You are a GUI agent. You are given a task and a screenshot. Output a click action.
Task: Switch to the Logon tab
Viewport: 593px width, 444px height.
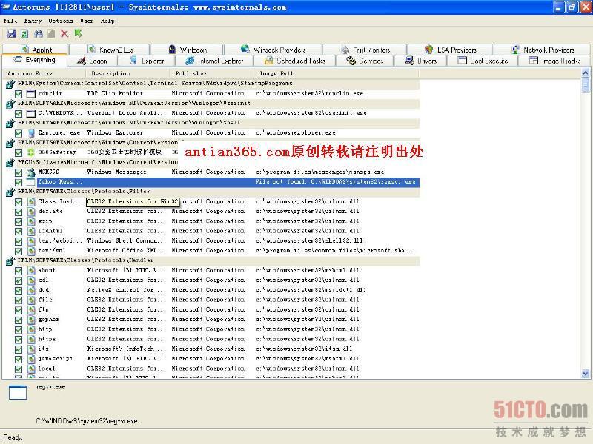point(93,61)
